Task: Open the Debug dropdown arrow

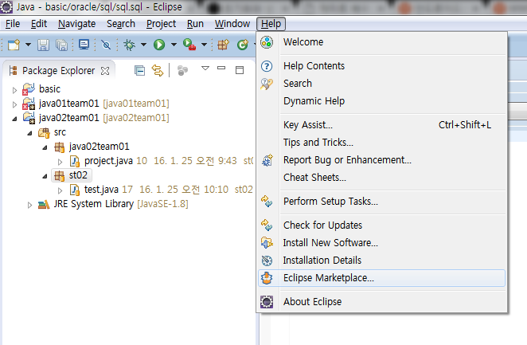Action: (143, 45)
